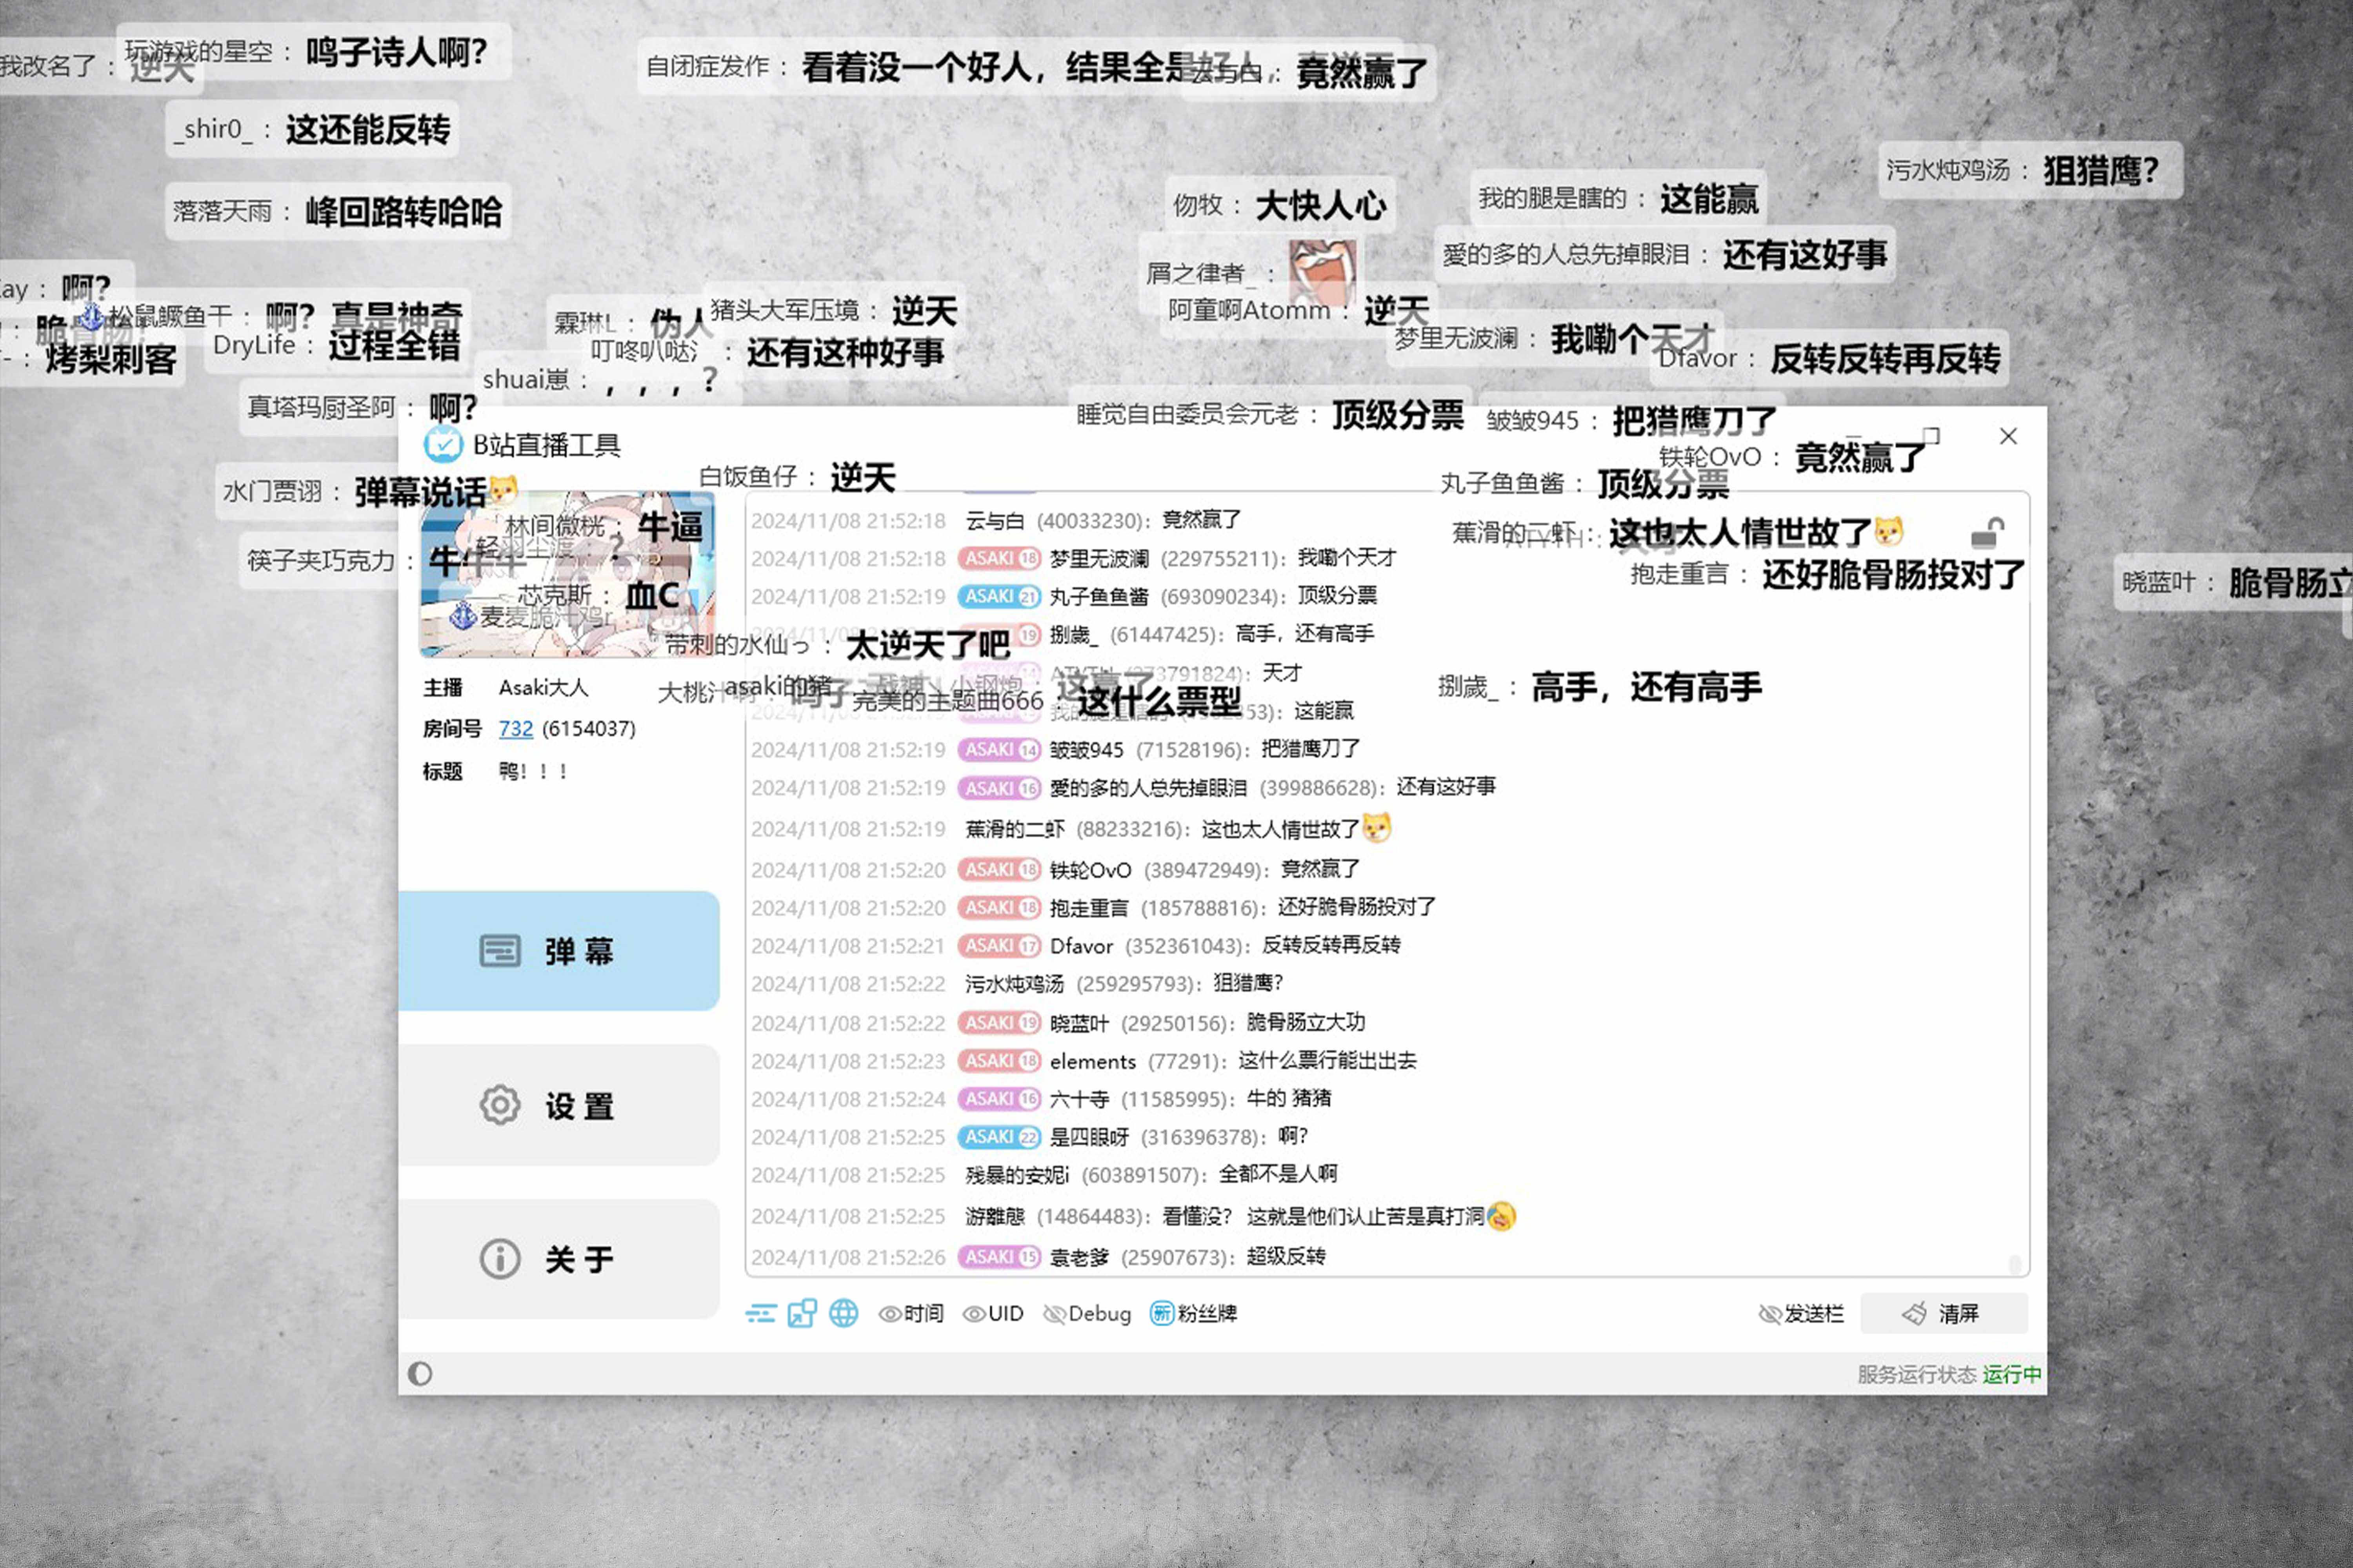
Task: Toggle the dark/light theme half-circle icon
Action: (420, 1373)
